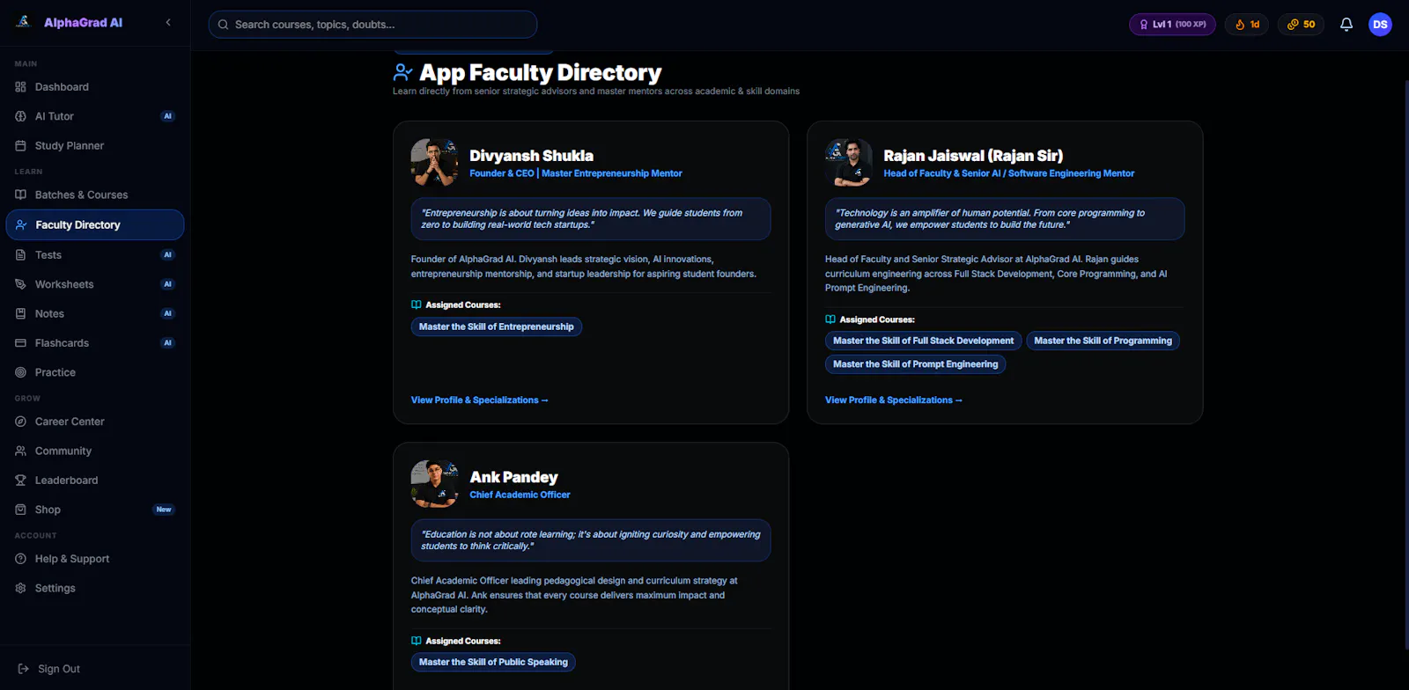Click the Dashboard grid icon

[20, 87]
